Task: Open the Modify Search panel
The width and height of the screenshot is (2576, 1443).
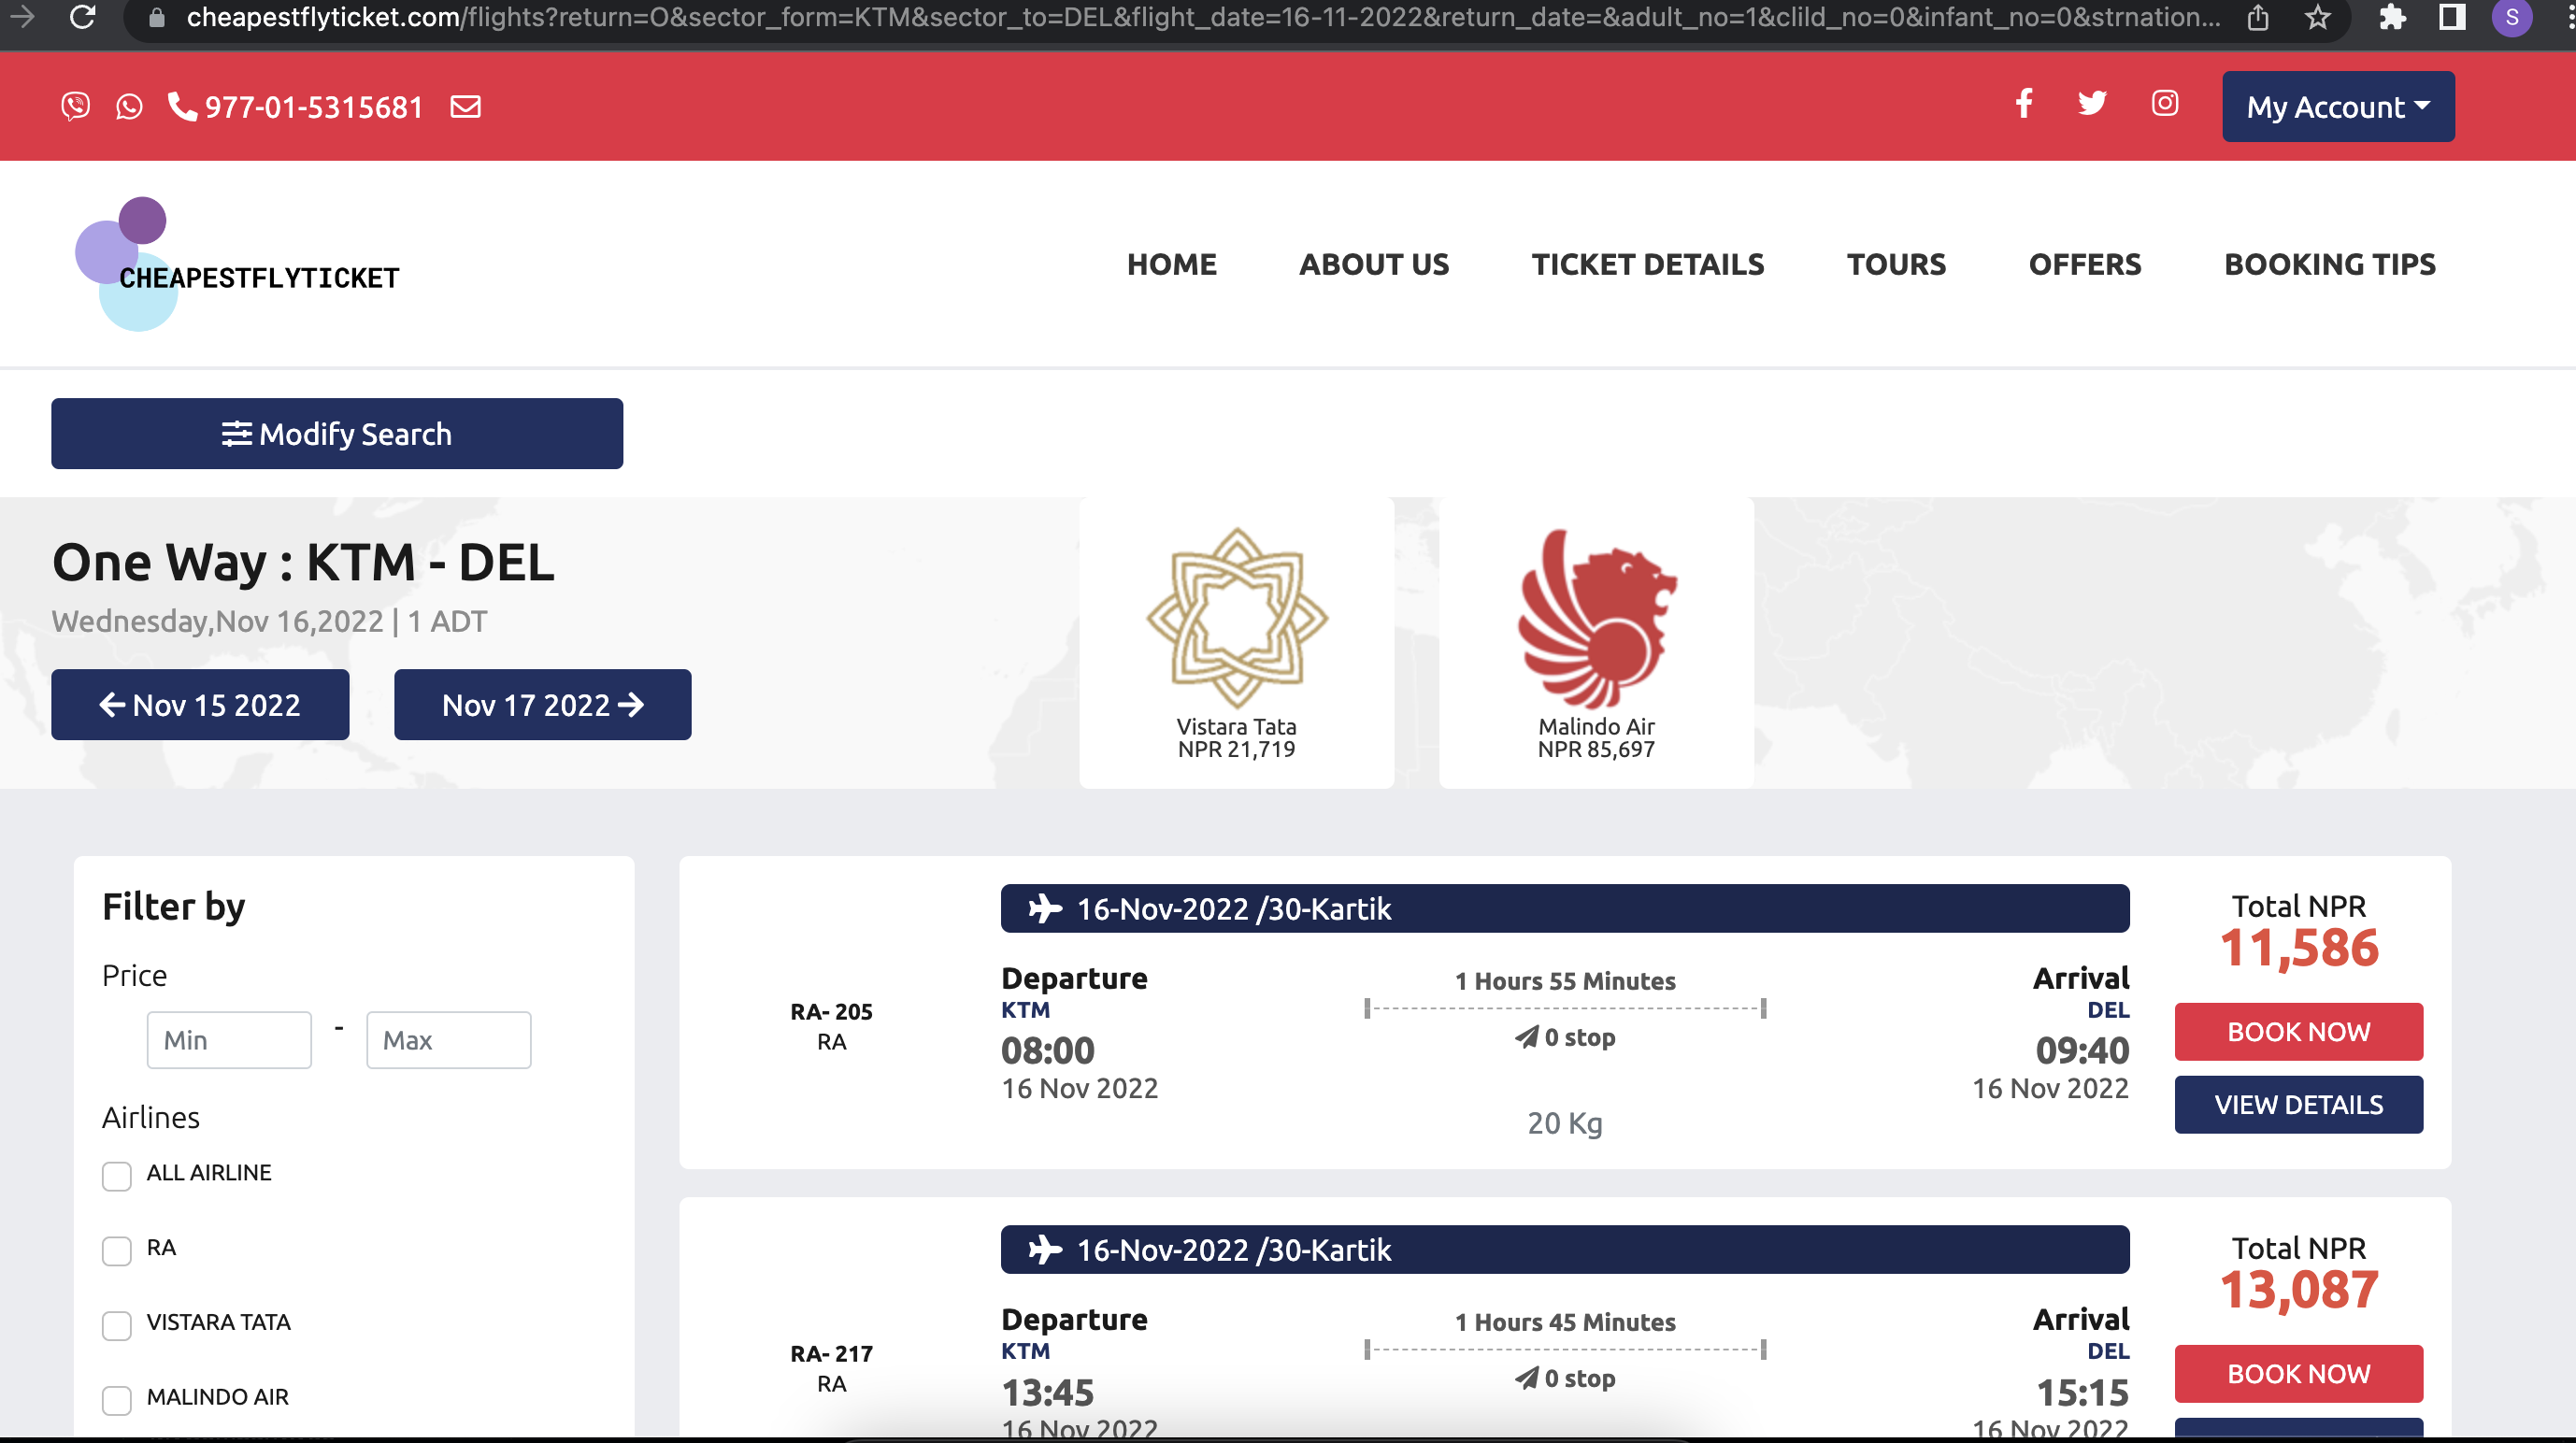Action: [337, 434]
